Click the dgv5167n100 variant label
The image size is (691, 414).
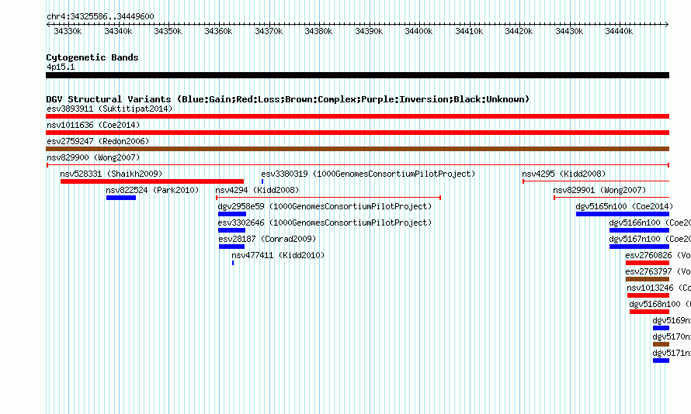tap(650, 239)
